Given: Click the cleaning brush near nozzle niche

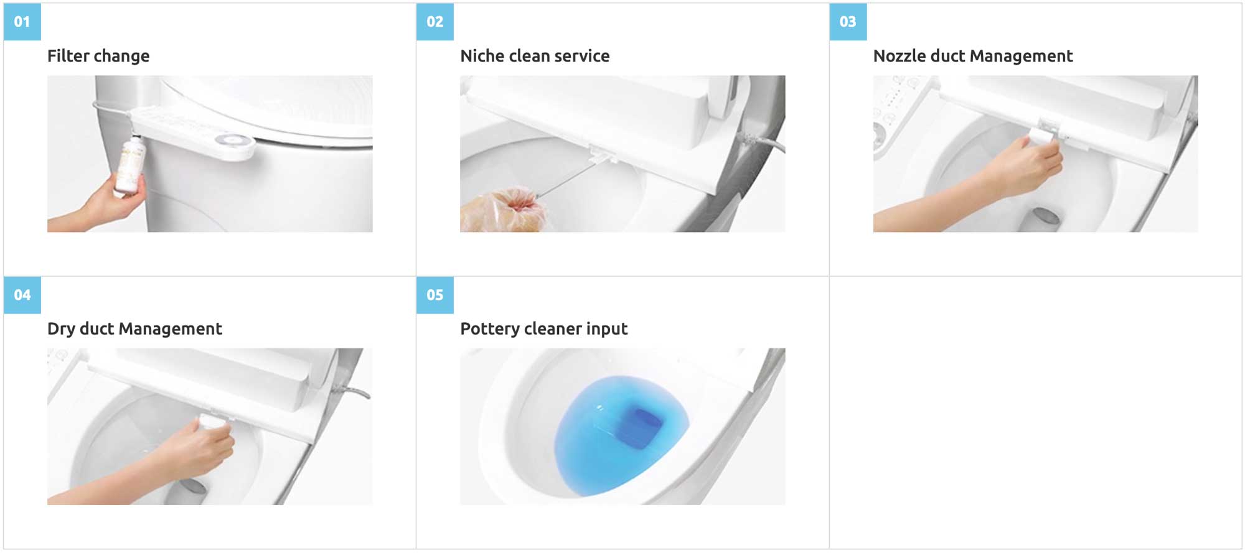Looking at the screenshot, I should point(563,180).
